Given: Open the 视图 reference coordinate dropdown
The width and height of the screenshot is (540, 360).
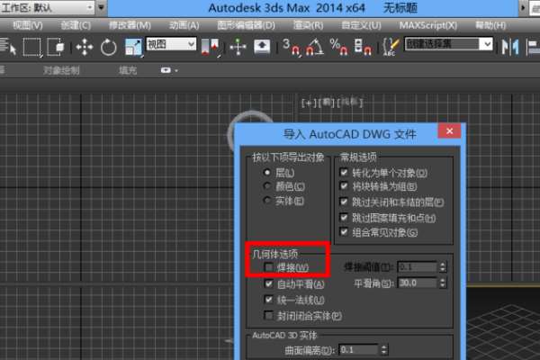Looking at the screenshot, I should pos(171,44).
